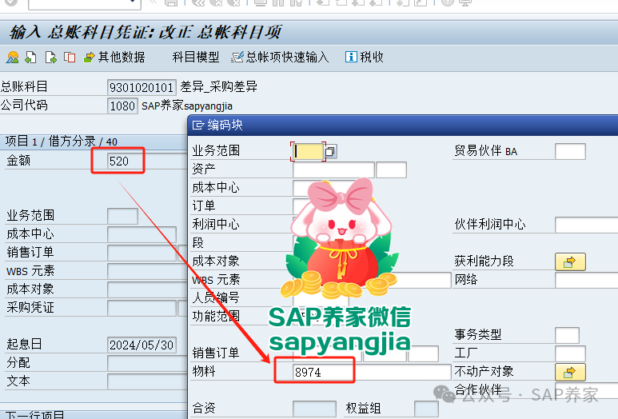Focus the main-screen 成本对象 field
618x419 pixels.
[147, 289]
